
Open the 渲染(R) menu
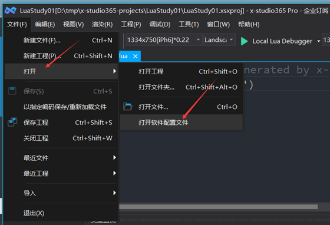coord(103,24)
